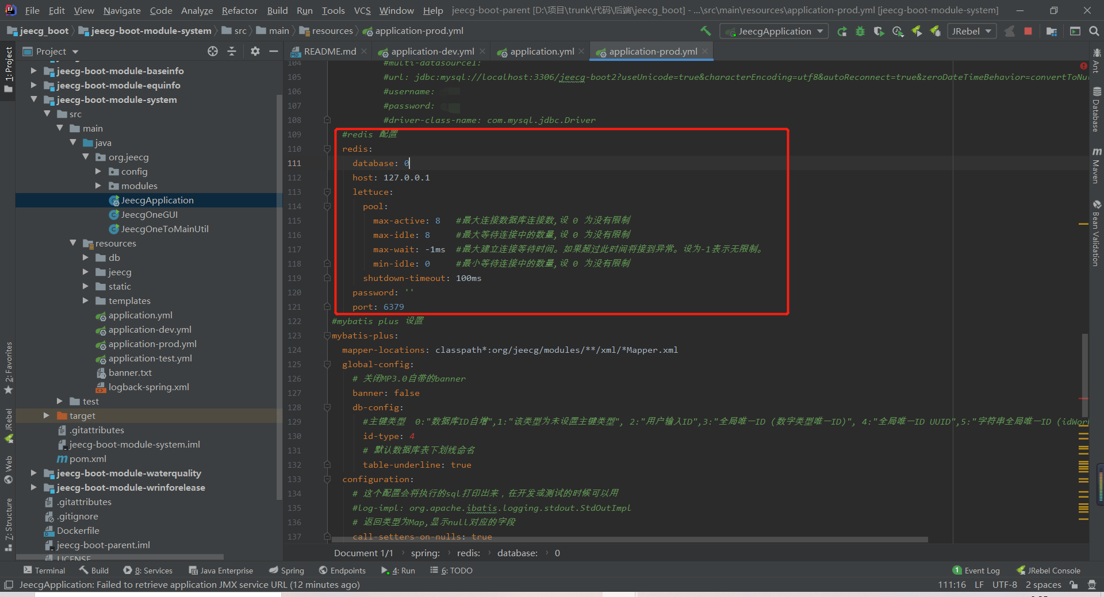
Task: Click locate current file crosshair icon
Action: click(x=213, y=52)
